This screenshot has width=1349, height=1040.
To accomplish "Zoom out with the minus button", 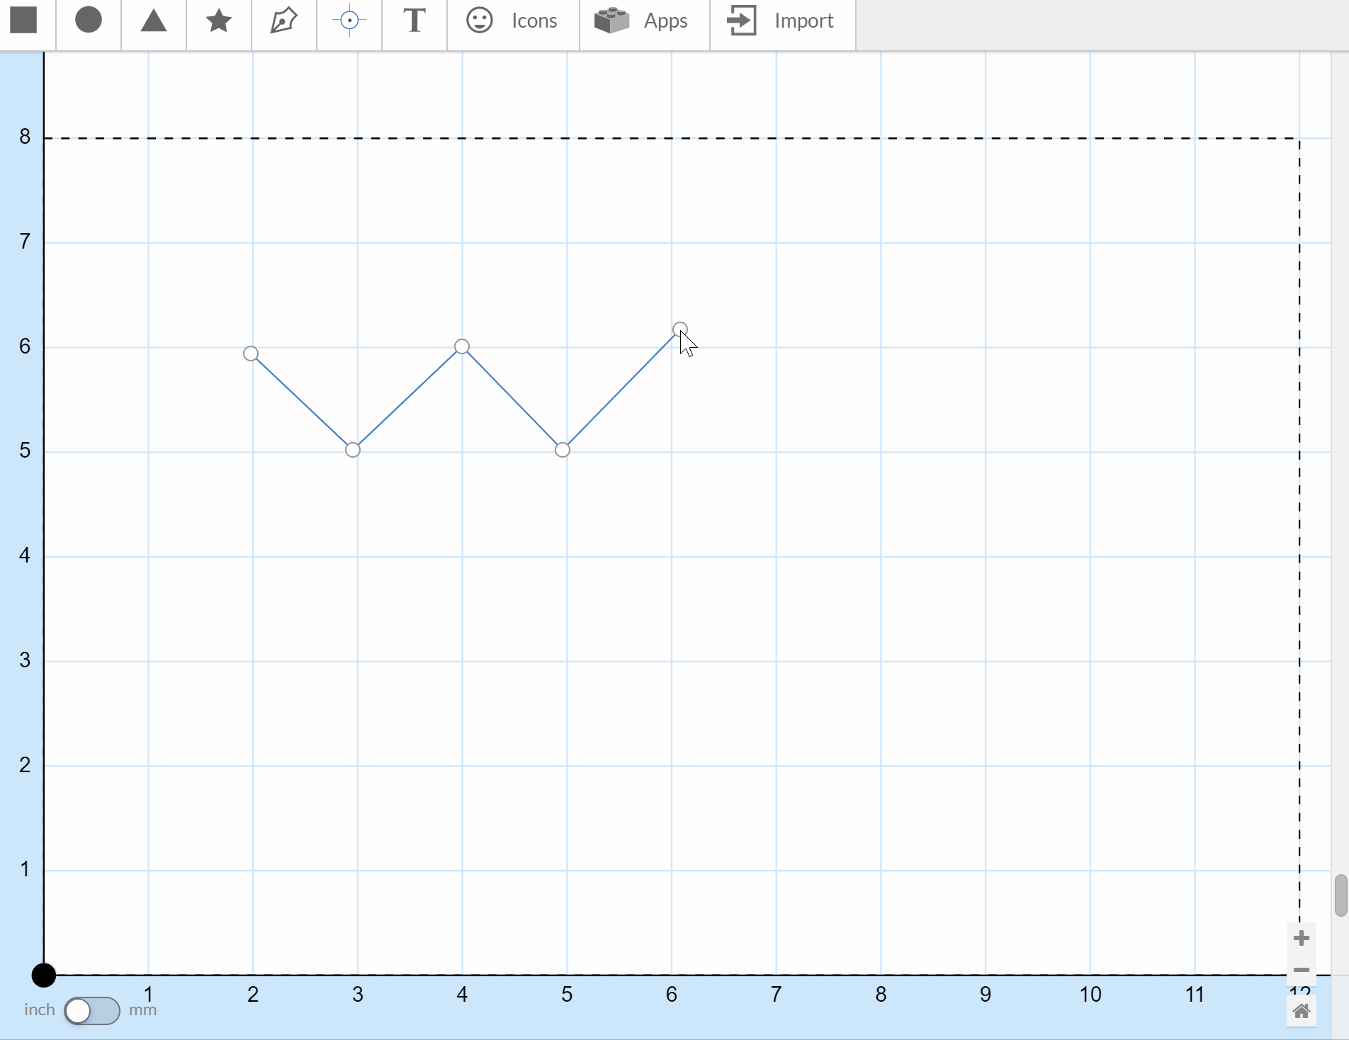I will tap(1301, 970).
